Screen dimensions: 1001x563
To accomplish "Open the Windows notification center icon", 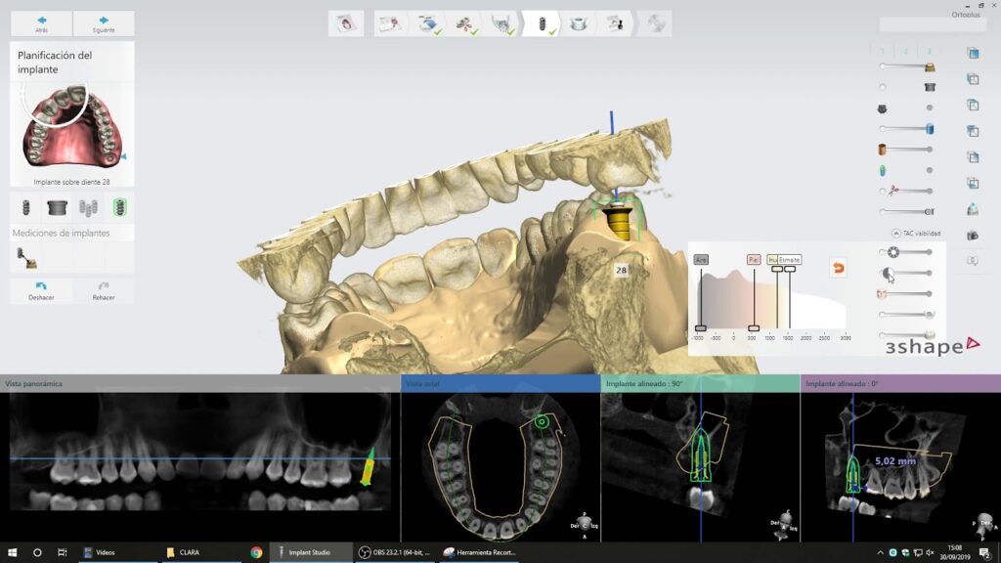I will [985, 553].
